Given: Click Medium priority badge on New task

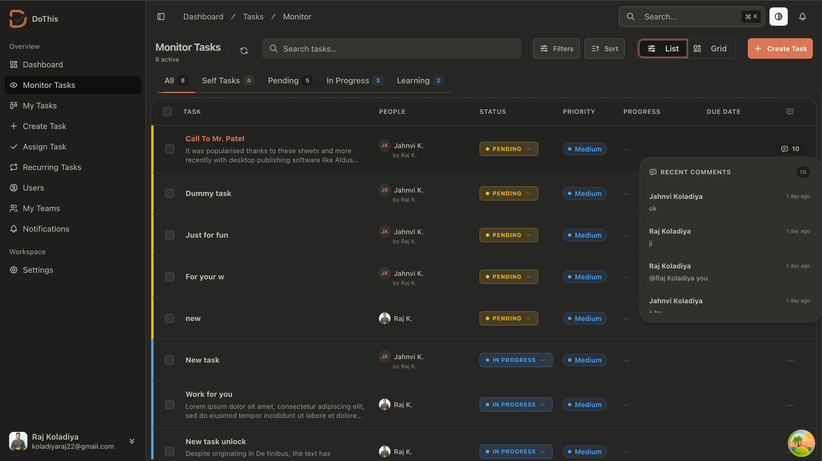Looking at the screenshot, I should [x=585, y=360].
